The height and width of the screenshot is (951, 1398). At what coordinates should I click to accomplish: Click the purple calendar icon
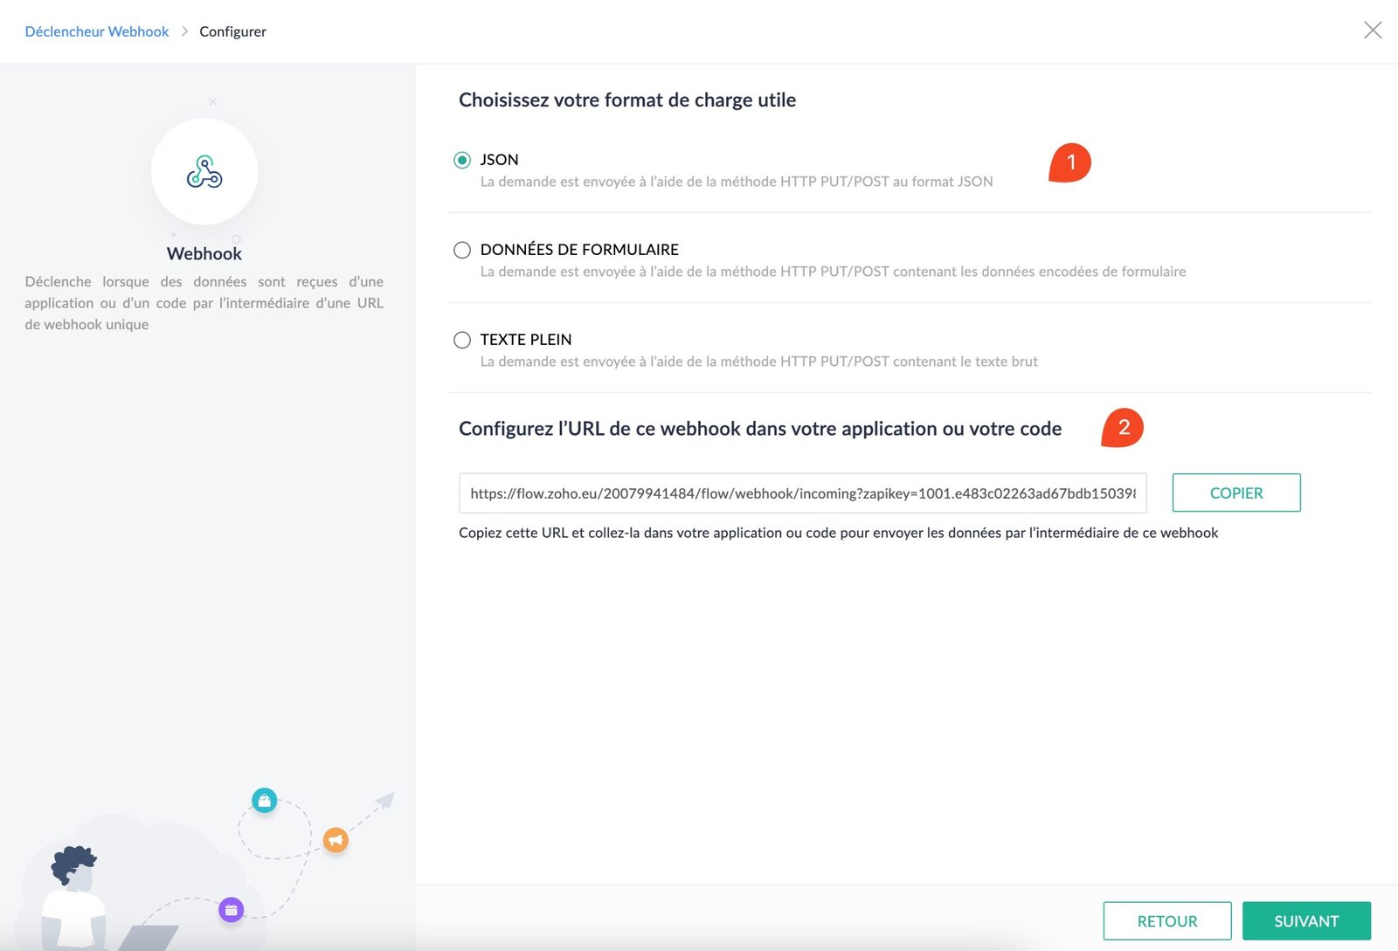(x=231, y=910)
